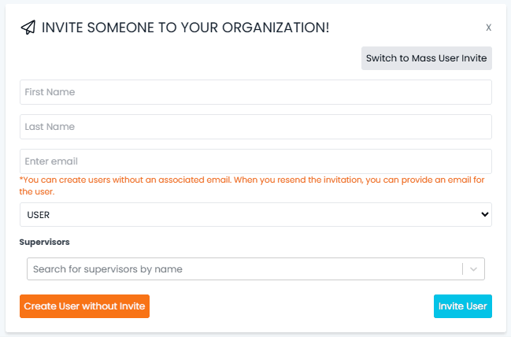
Task: Close the invite dialog with the X
Action: pos(488,28)
